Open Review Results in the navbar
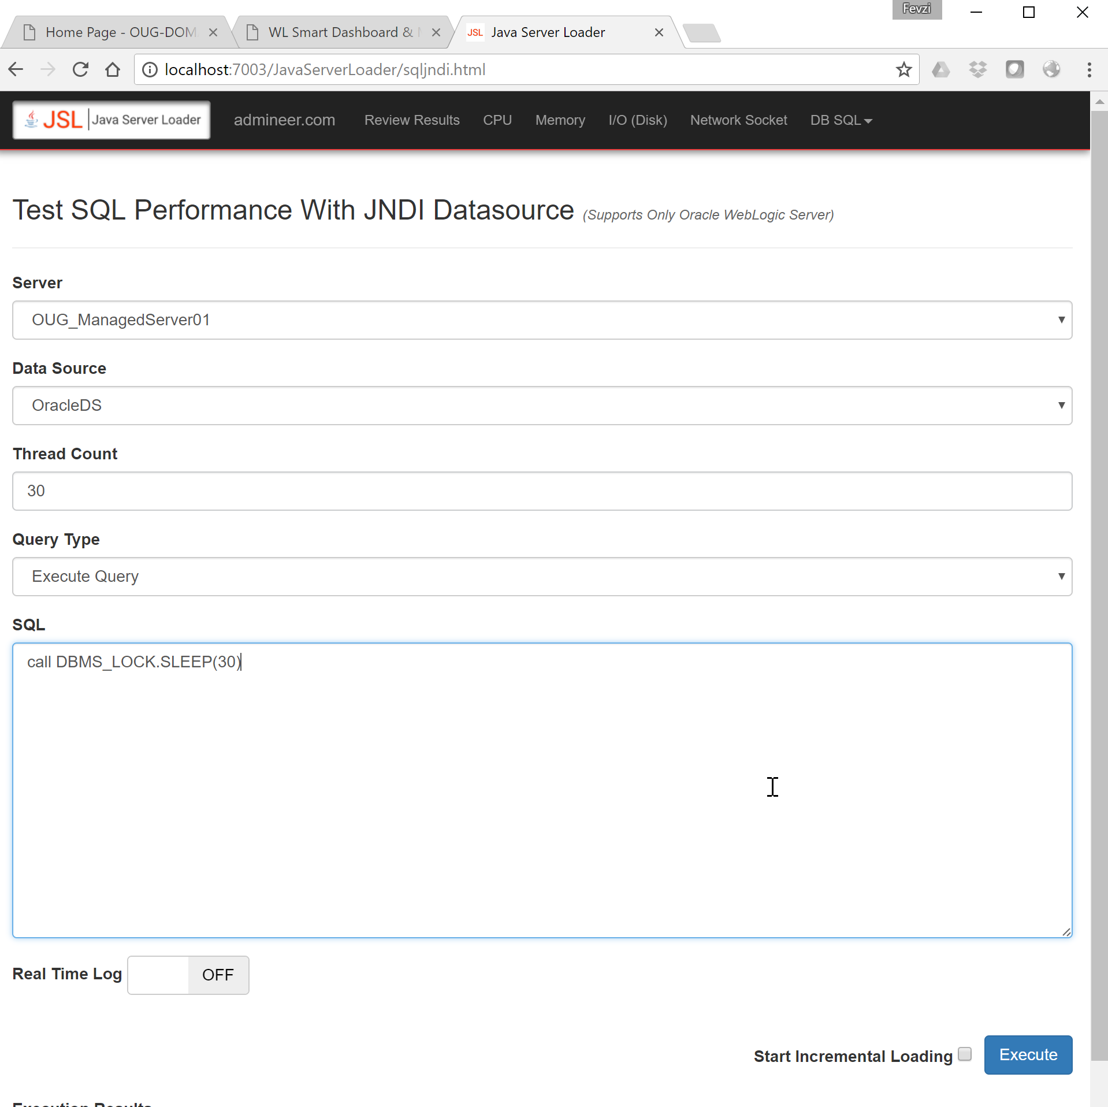 (412, 120)
